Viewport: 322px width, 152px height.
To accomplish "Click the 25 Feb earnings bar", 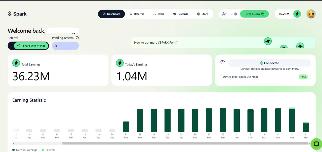I will tap(181, 120).
